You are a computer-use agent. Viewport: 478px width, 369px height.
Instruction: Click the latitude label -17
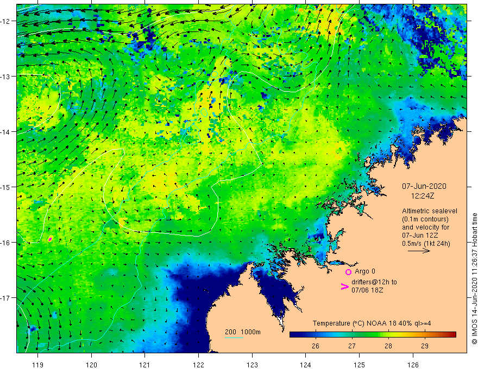pyautogui.click(x=7, y=298)
